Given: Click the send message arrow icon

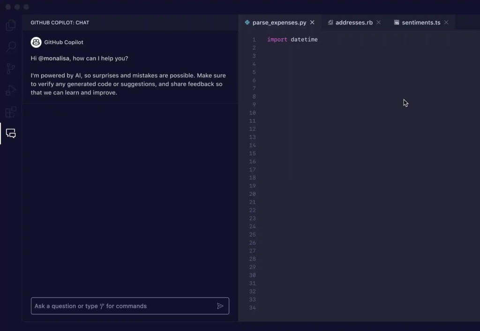Looking at the screenshot, I should [x=220, y=306].
